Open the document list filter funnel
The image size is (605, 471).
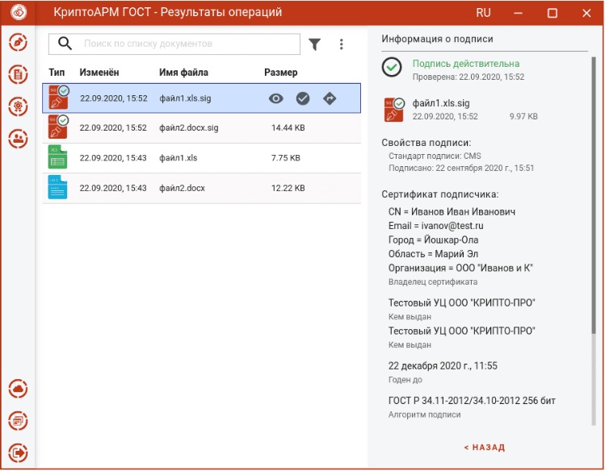(x=315, y=44)
